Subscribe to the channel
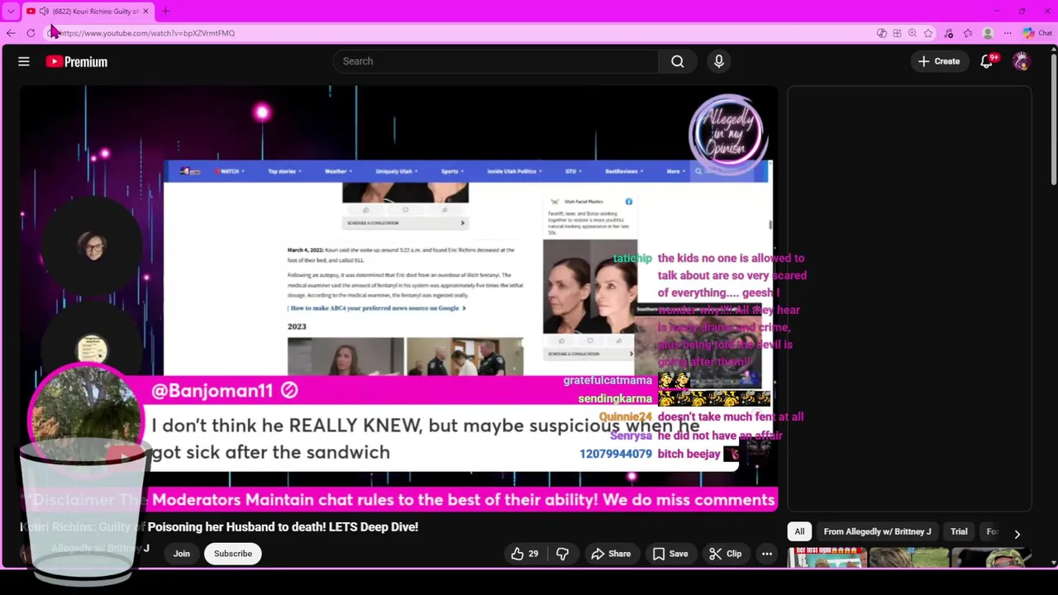Viewport: 1058px width, 595px height. coord(233,554)
